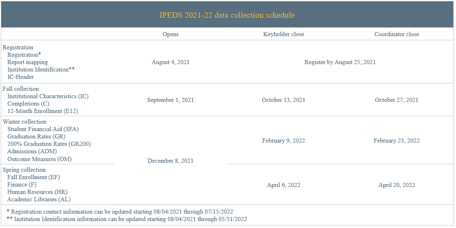Click the IC-Header entry
Image resolution: width=456 pixels, height=228 pixels.
(21, 77)
